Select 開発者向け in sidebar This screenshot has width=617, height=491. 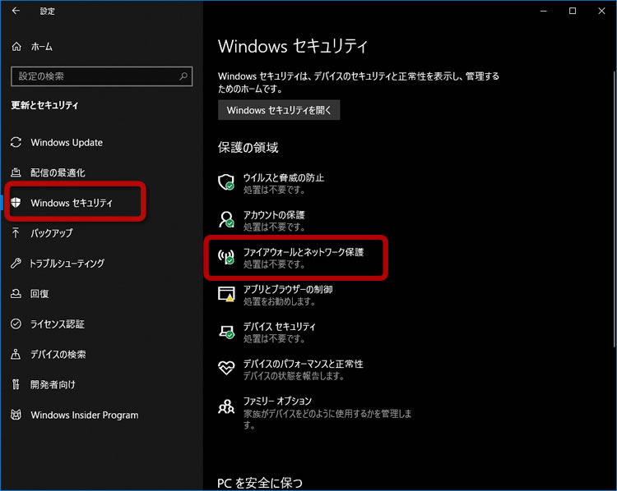coord(53,384)
